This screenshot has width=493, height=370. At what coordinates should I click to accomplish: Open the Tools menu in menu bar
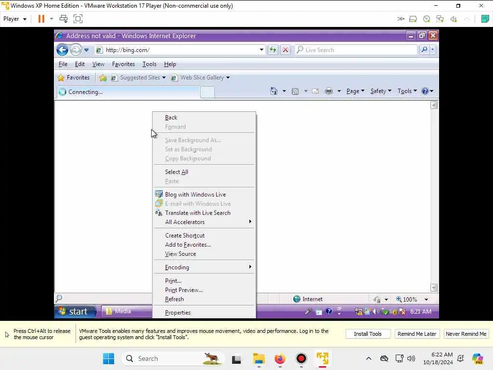coord(149,64)
